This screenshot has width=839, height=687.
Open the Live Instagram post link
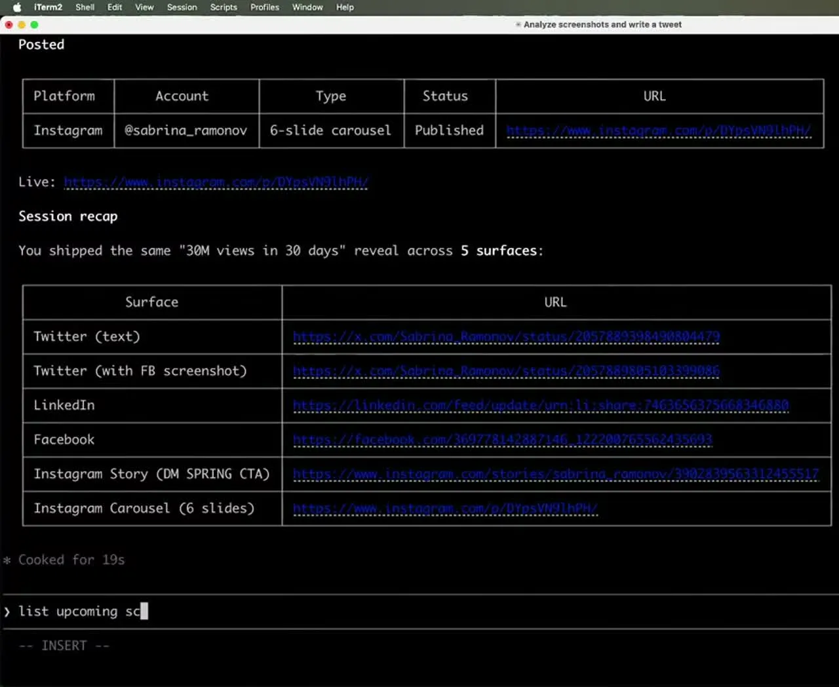pos(216,182)
